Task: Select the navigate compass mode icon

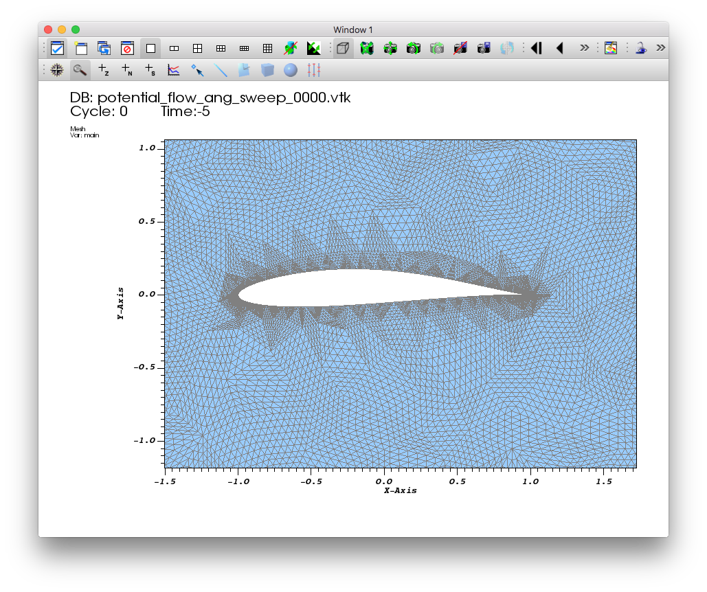Action: 57,70
